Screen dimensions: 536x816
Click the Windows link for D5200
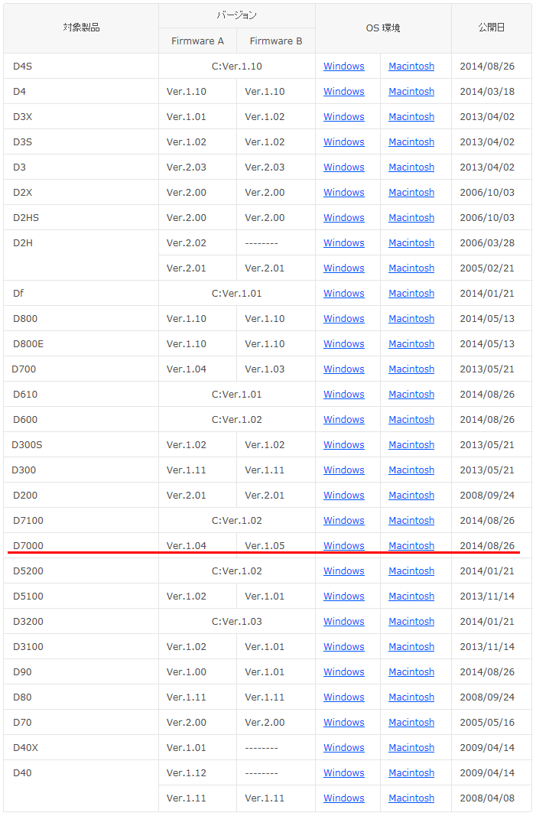pyautogui.click(x=343, y=571)
